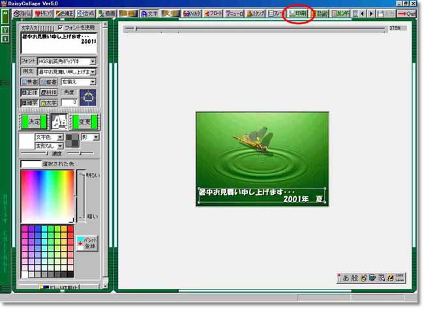Image resolution: width=424 pixels, height=309 pixels.
Task: Open the フィルタ (Filter) tool
Action: pos(190,13)
